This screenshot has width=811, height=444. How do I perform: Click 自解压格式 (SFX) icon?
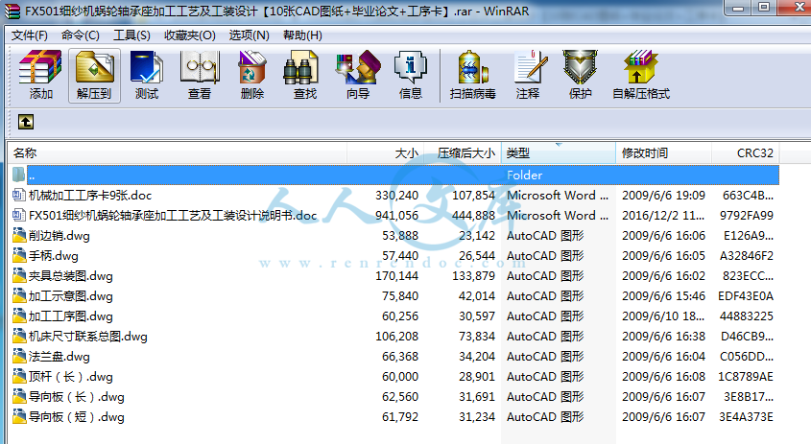[640, 67]
